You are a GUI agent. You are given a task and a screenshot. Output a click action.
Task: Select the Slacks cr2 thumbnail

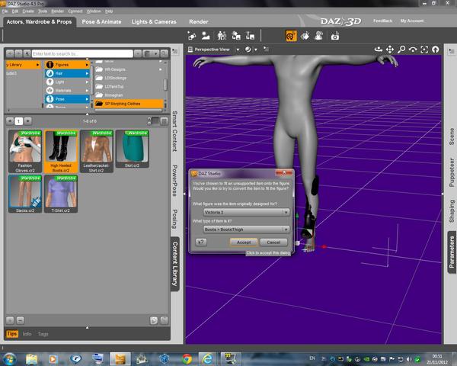click(x=25, y=194)
